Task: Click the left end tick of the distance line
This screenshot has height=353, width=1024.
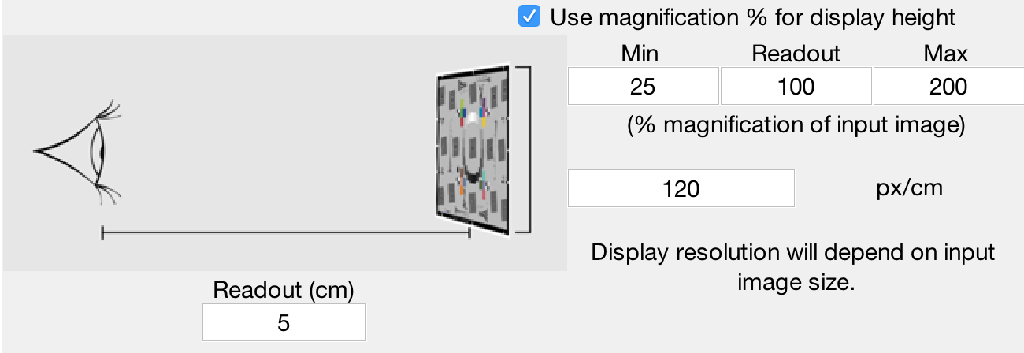Action: 102,232
